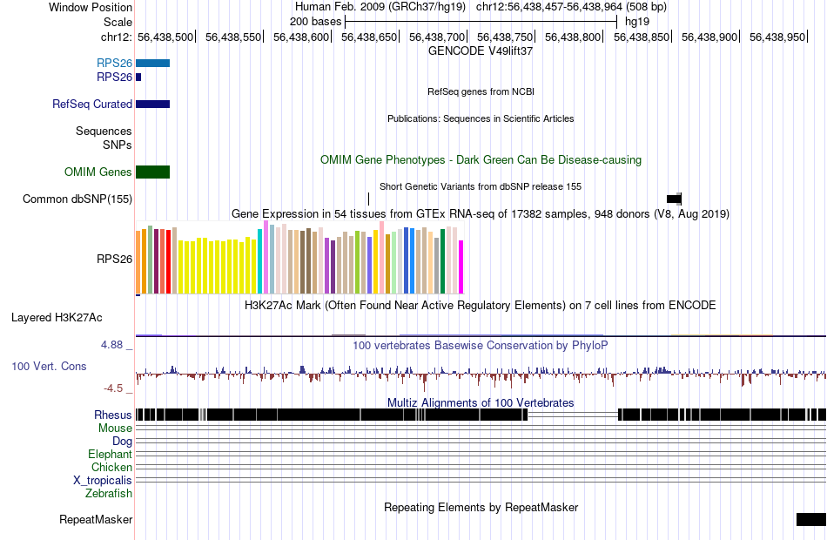Click the SNPs track label
Screen dimensions: 827x540
[x=118, y=145]
